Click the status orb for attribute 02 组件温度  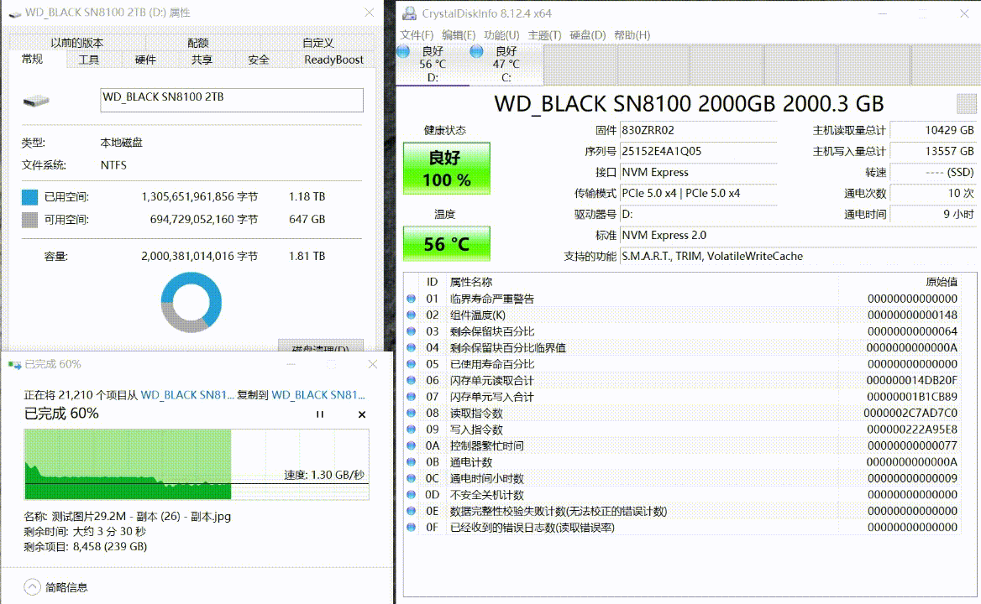[411, 315]
